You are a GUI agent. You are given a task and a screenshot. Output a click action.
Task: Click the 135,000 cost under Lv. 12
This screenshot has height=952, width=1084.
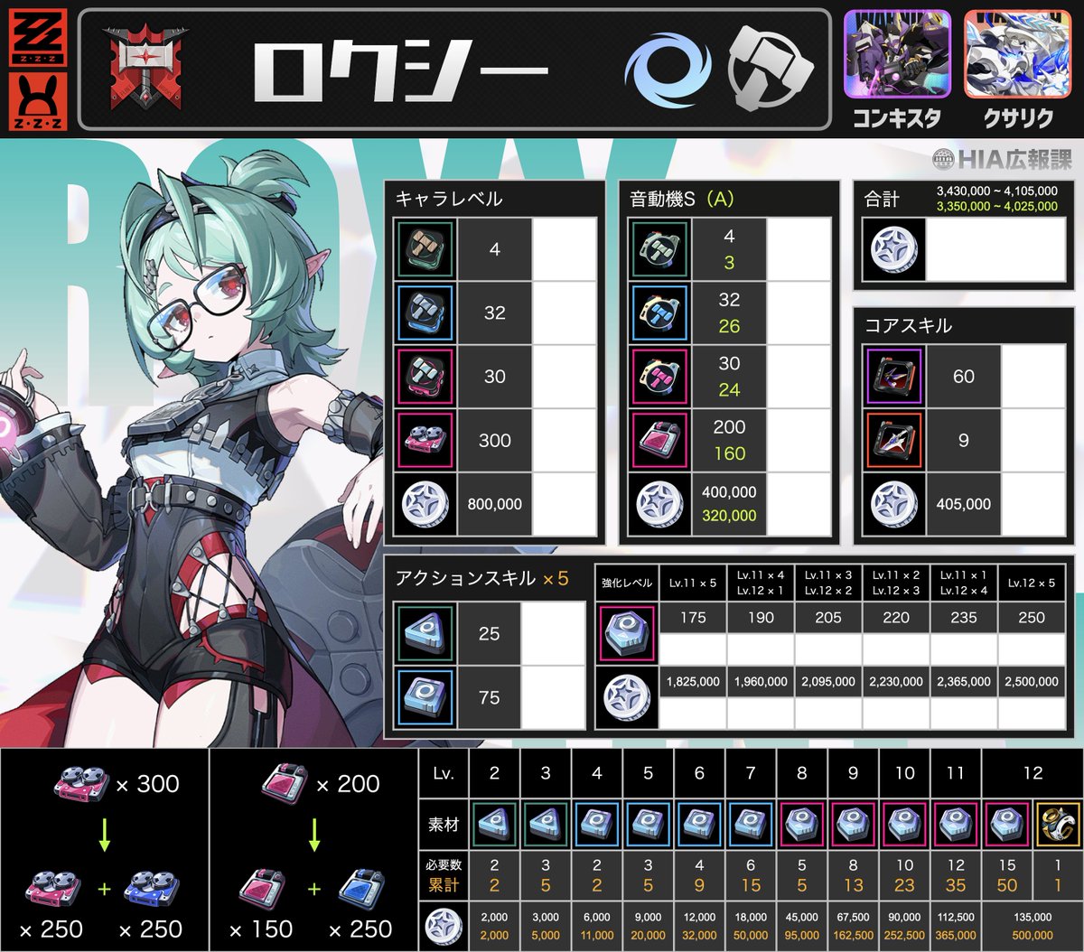pyautogui.click(x=1032, y=919)
